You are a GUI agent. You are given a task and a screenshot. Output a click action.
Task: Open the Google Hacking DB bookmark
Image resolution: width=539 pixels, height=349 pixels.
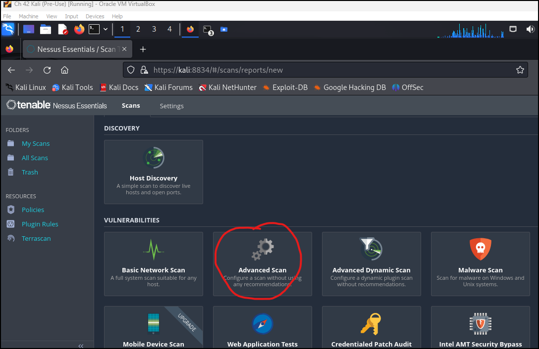click(x=350, y=87)
